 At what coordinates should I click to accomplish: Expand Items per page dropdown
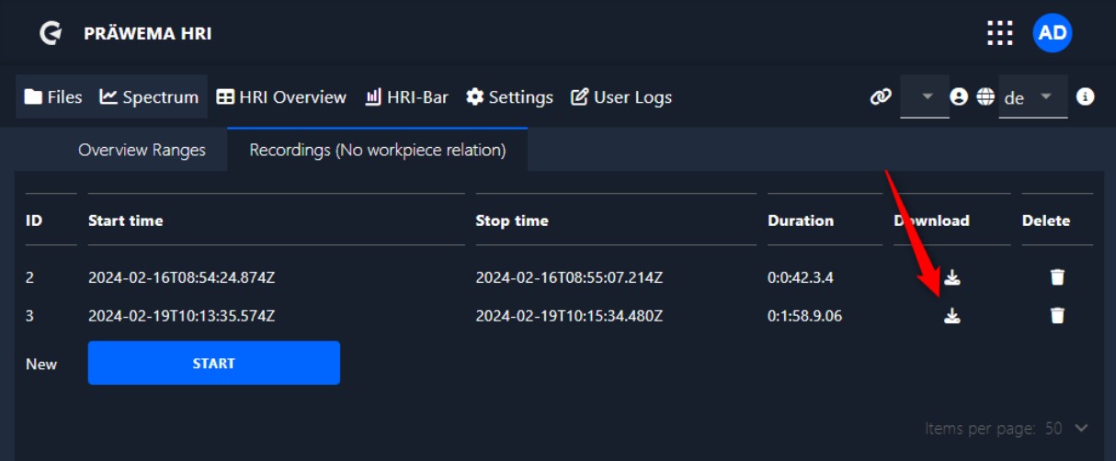pyautogui.click(x=1080, y=428)
